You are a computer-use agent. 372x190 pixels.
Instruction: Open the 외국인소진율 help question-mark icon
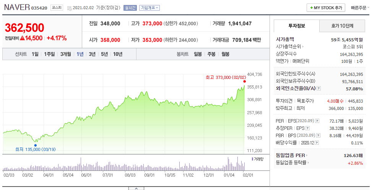[x=319, y=88]
